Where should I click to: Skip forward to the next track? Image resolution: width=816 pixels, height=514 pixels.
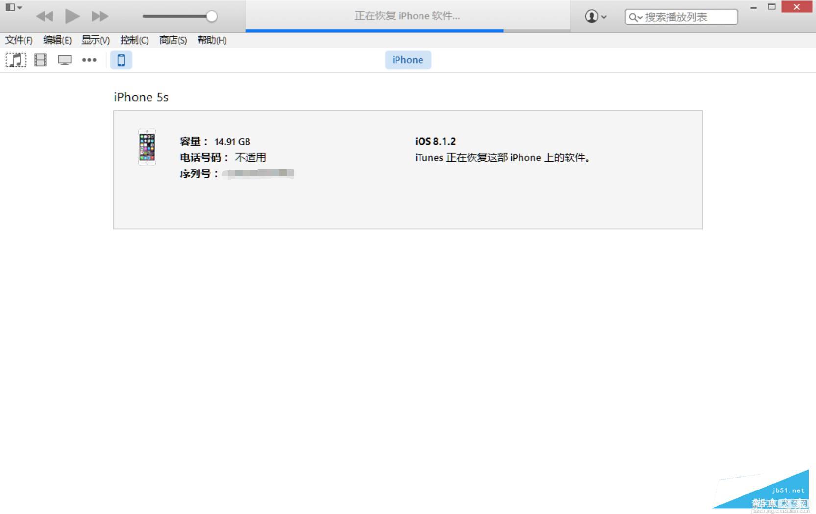100,16
